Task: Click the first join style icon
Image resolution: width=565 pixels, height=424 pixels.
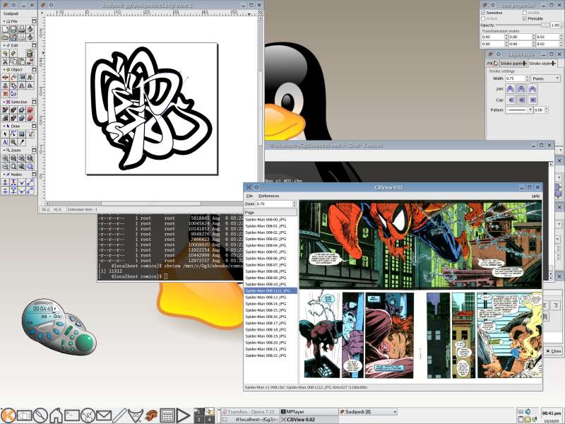Action: pyautogui.click(x=510, y=89)
